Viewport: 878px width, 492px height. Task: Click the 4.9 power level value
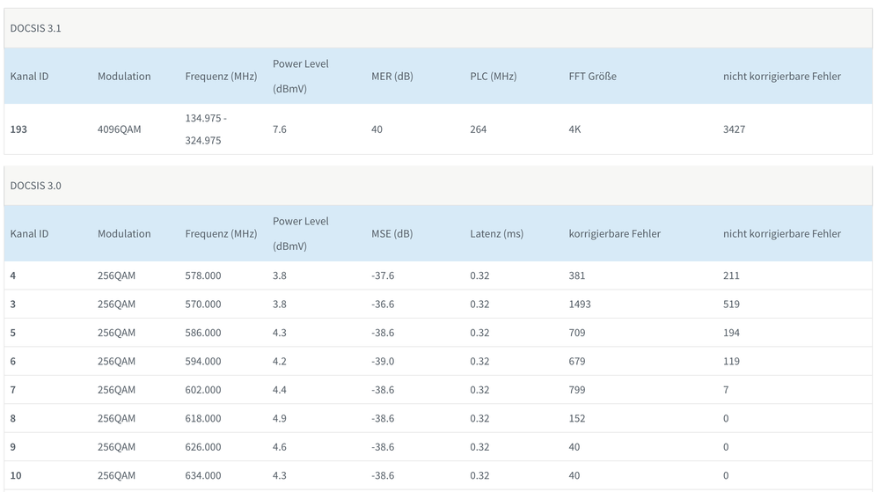tap(279, 419)
